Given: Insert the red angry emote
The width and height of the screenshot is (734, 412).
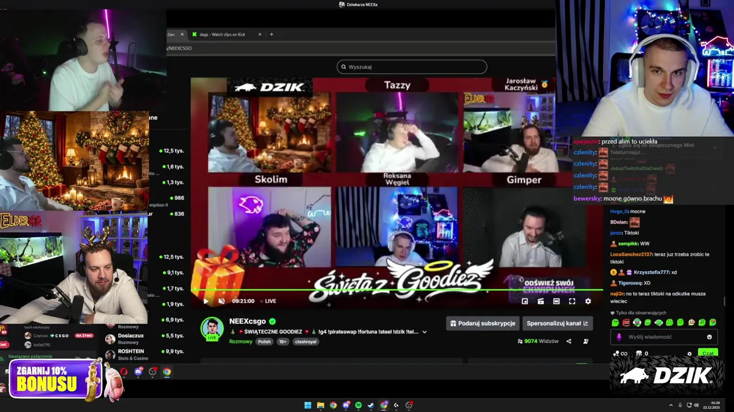Looking at the screenshot, I should pos(626,323).
